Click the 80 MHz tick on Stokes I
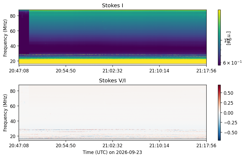 tap(12, 16)
